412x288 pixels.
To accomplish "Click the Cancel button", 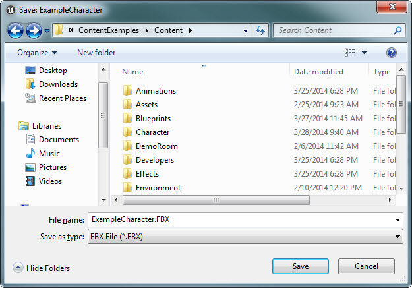I will (x=367, y=266).
